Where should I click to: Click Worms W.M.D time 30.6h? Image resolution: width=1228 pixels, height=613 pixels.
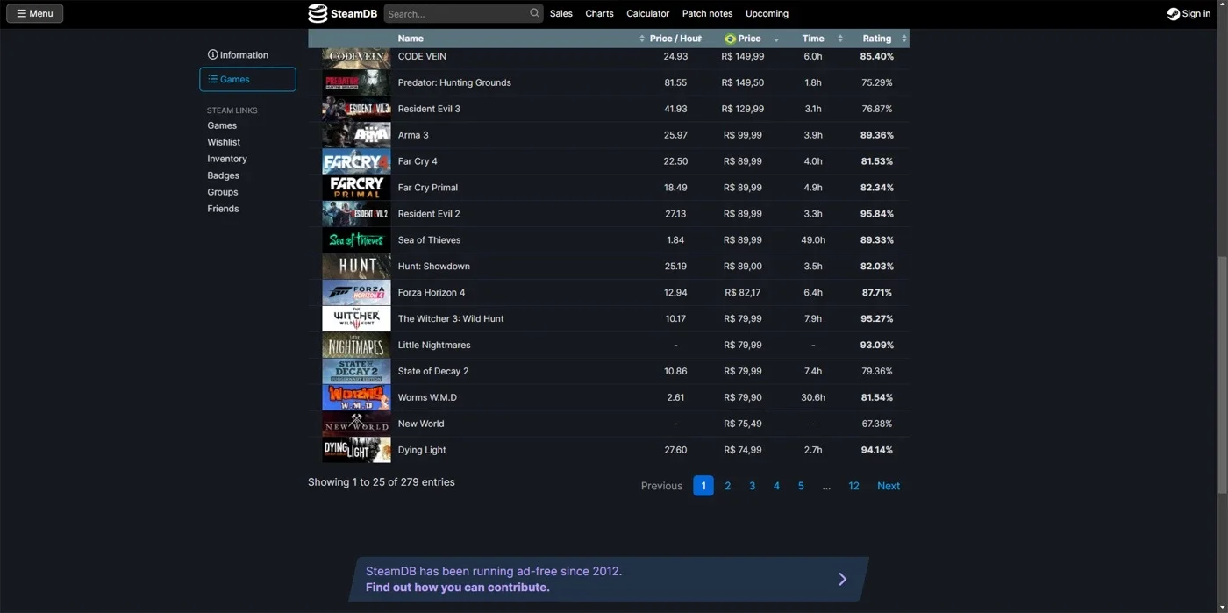(x=813, y=398)
